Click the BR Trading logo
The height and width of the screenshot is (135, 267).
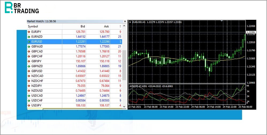click(x=22, y=7)
